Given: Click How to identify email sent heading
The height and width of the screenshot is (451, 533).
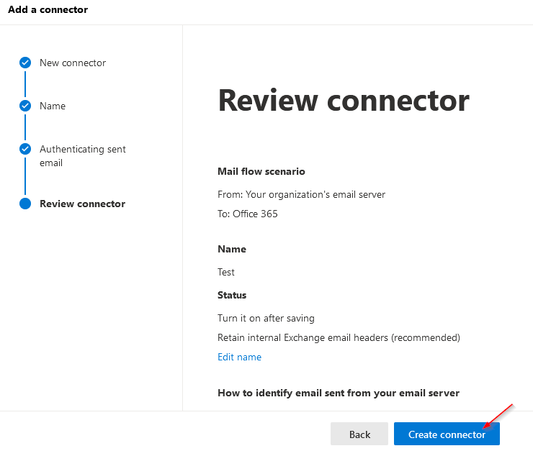Looking at the screenshot, I should click(x=339, y=393).
